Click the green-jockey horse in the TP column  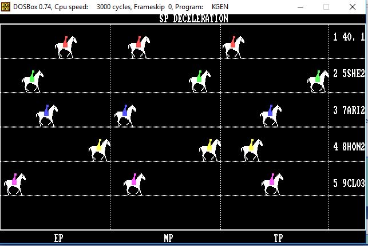click(318, 81)
